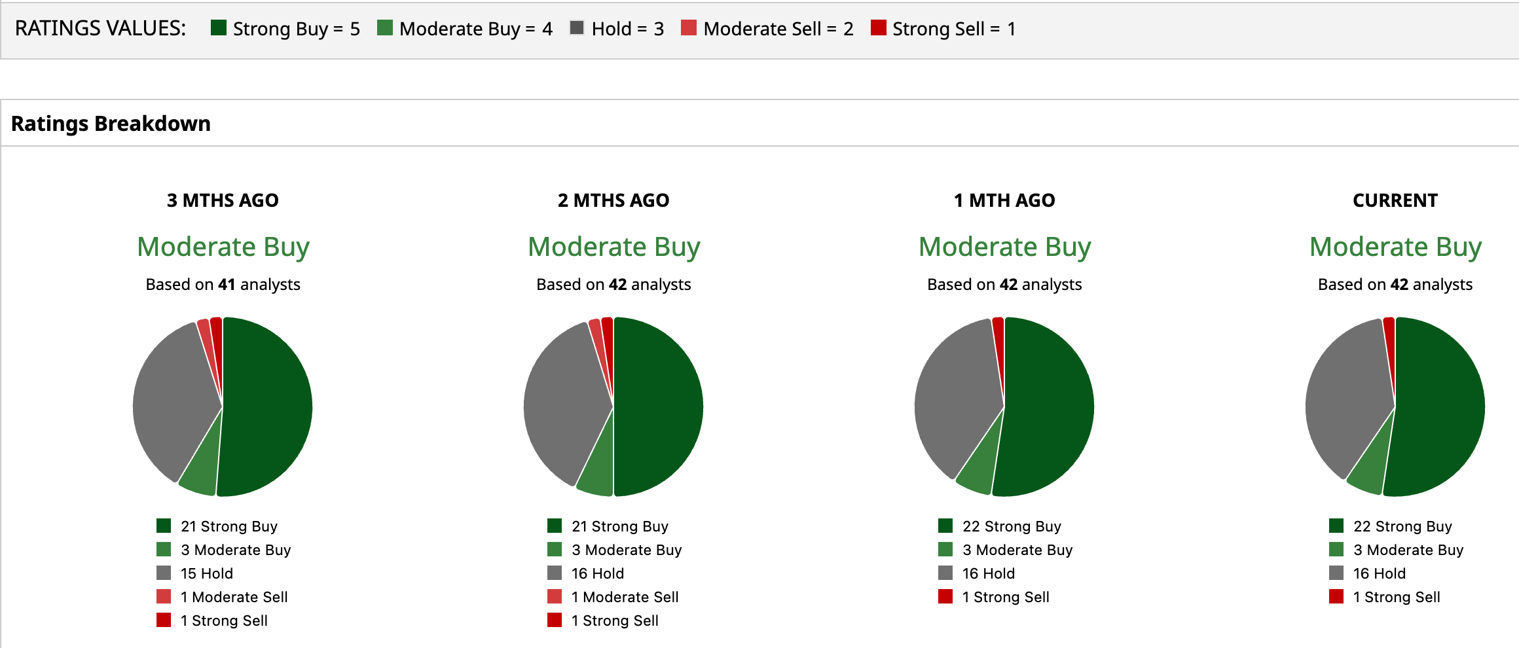This screenshot has width=1519, height=648.
Task: Click "21 Strong Buy" swatch under 3 MTHS AGO
Action: click(x=164, y=526)
